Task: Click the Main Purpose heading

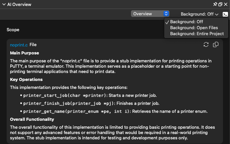Action: [x=25, y=53]
